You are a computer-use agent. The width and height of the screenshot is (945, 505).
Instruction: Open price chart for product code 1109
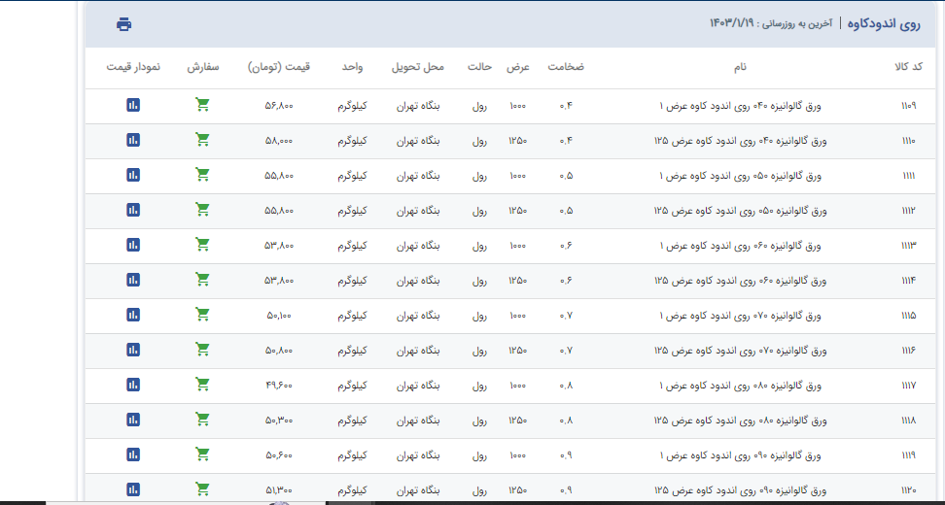click(133, 105)
